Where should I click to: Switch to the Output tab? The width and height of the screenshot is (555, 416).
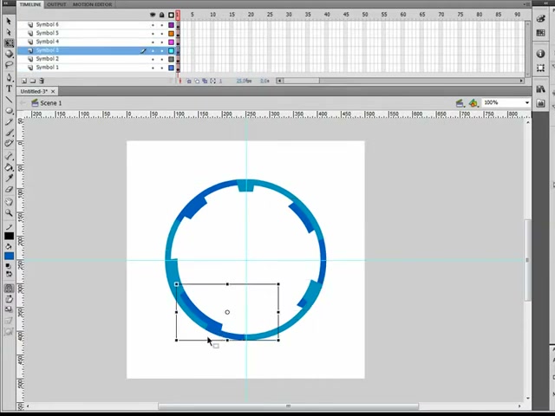pyautogui.click(x=56, y=4)
